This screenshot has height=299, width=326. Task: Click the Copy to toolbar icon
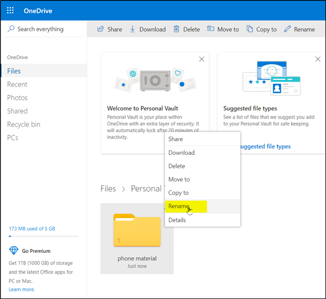tap(249, 29)
